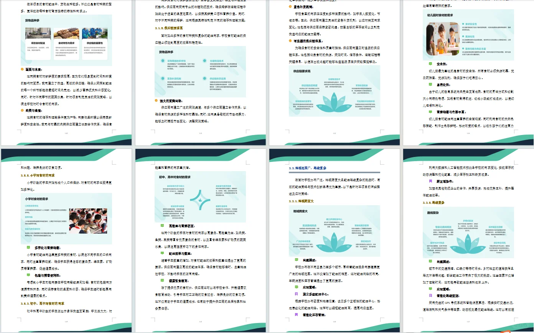Click the card label "食材特性与需求"
The width and height of the screenshot is (534, 333).
67,43
